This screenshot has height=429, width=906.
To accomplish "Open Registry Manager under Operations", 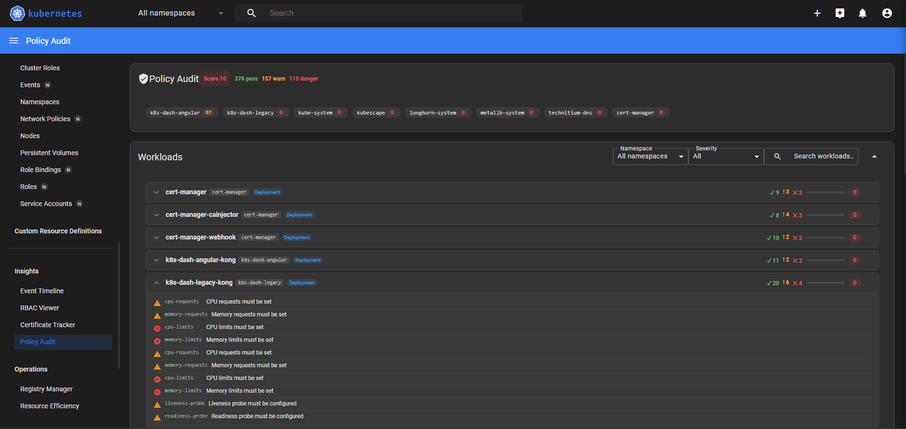I will tap(46, 389).
